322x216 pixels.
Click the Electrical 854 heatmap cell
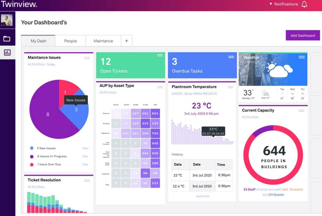click(x=155, y=113)
